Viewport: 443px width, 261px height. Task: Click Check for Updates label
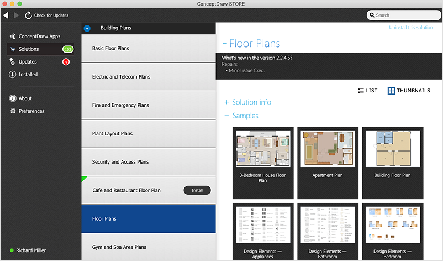point(51,15)
